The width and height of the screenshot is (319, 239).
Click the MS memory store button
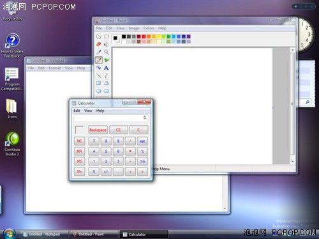coord(79,161)
